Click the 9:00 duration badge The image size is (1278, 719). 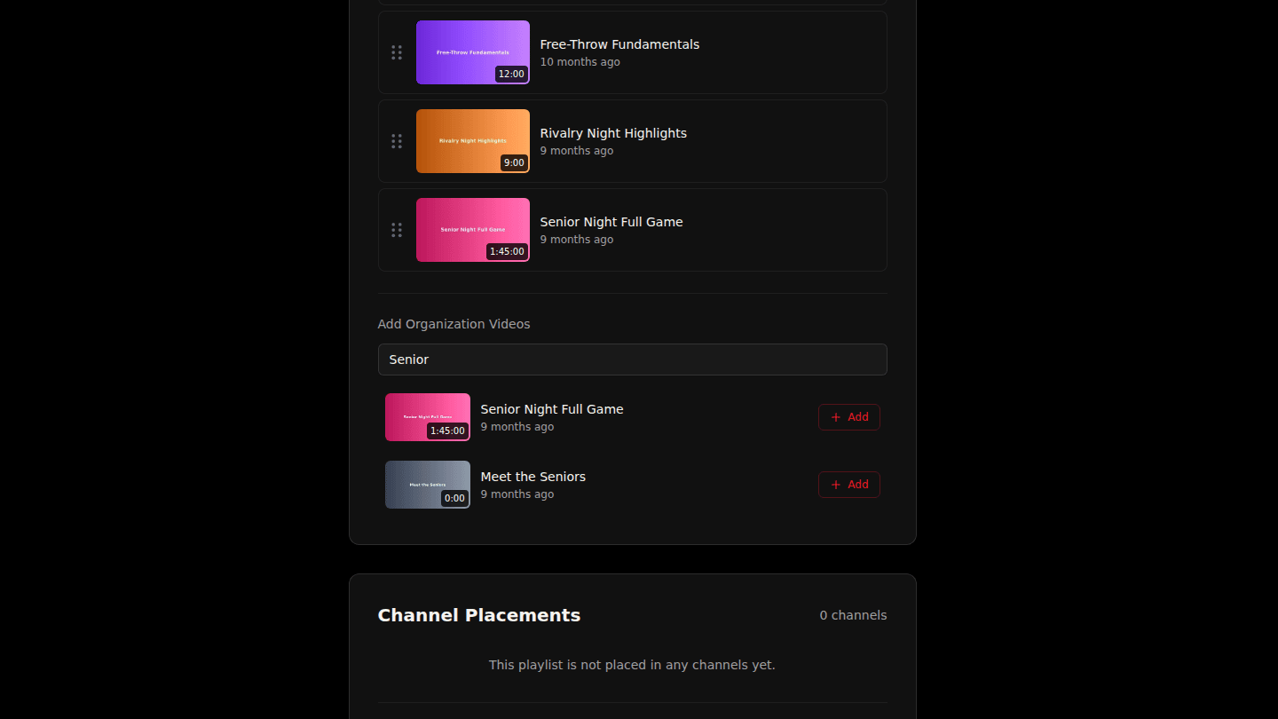pos(514,162)
